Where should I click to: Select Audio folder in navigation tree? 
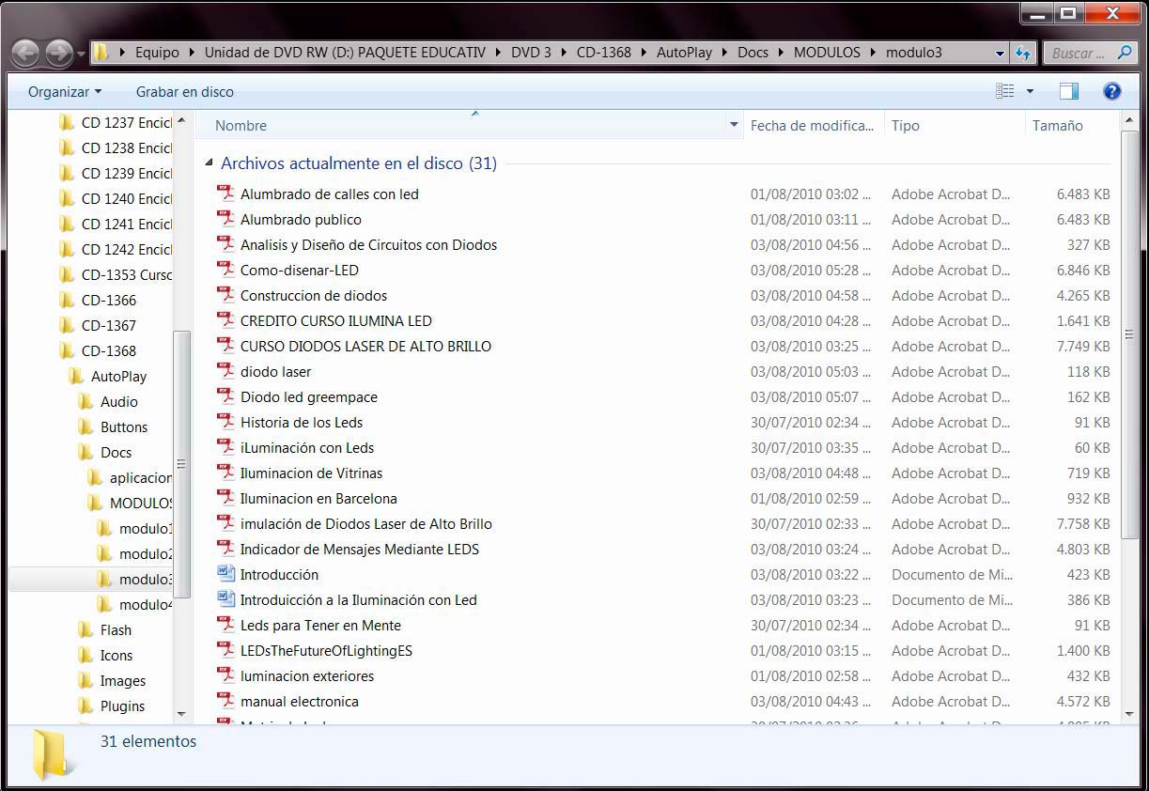click(108, 401)
